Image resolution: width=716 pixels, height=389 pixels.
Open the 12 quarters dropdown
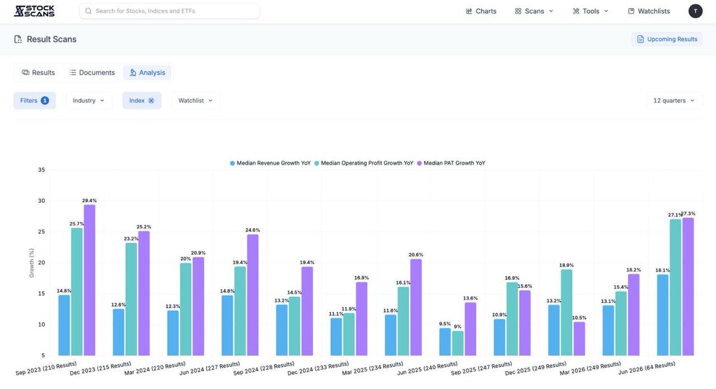click(674, 101)
